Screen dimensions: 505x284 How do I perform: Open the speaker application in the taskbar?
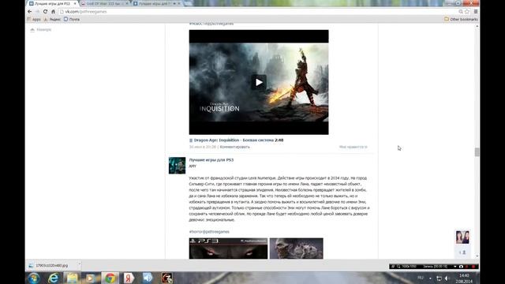(148, 278)
